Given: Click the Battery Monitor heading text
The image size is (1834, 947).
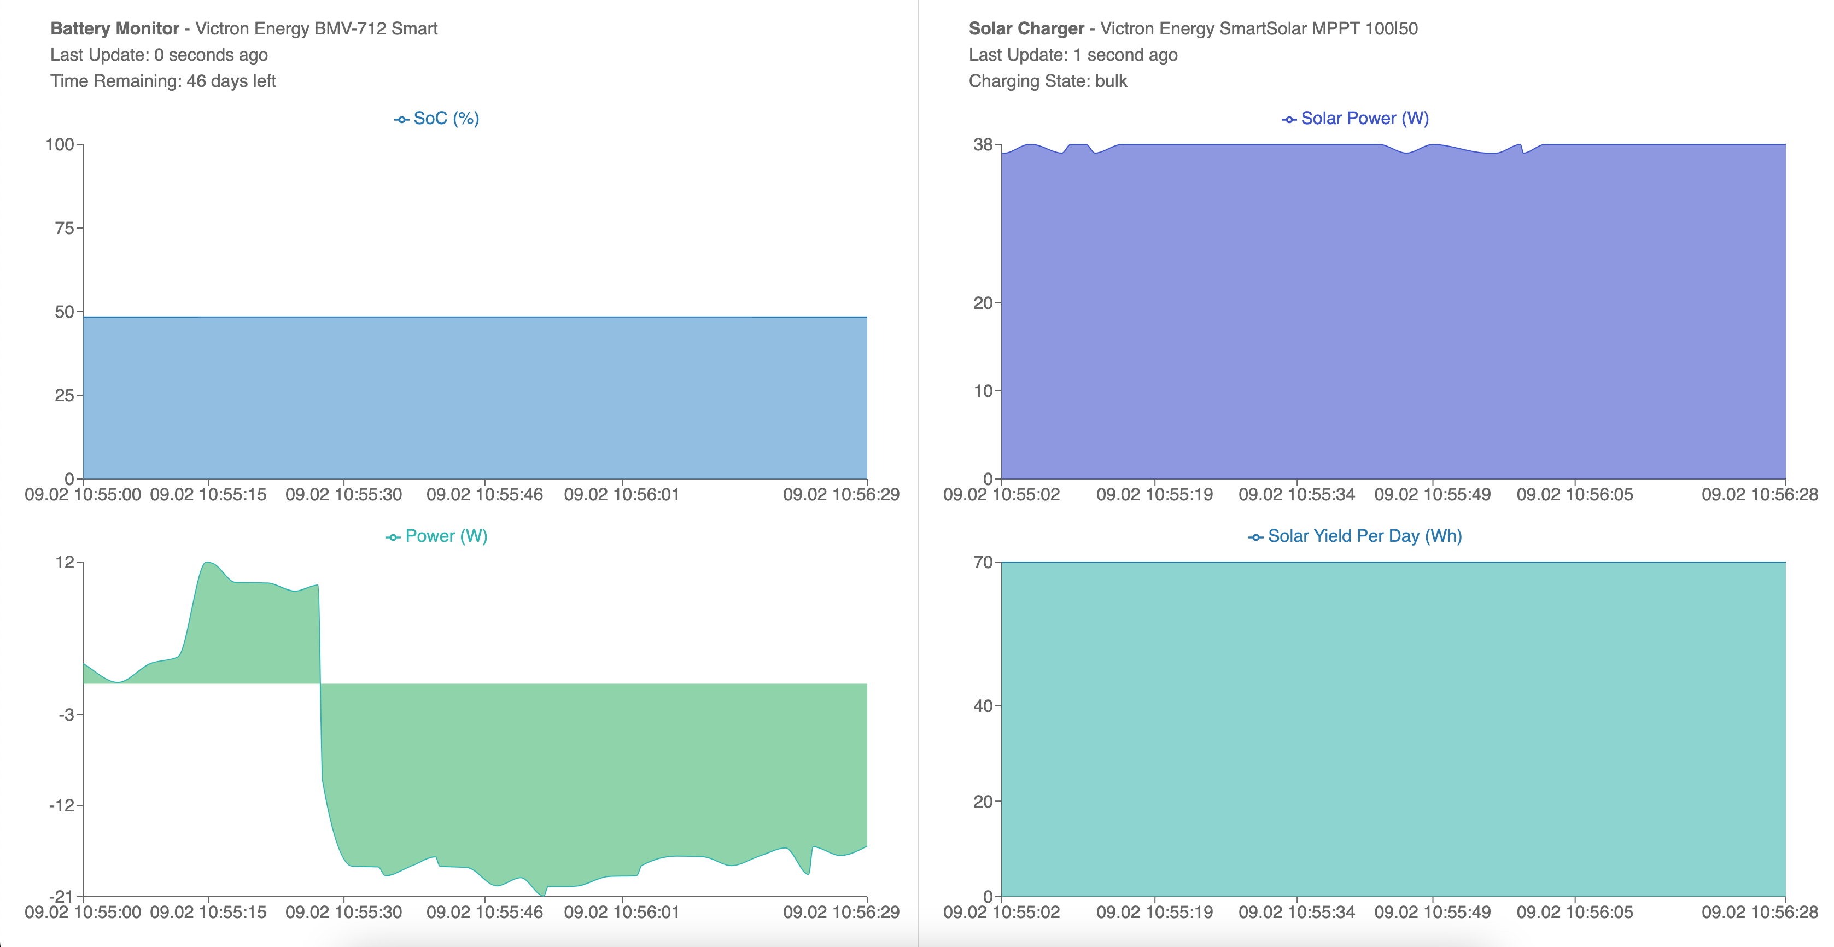Looking at the screenshot, I should (115, 28).
